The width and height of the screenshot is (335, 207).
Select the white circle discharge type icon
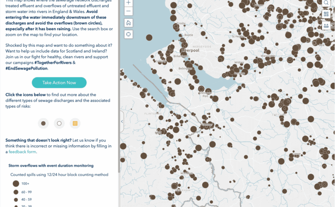tap(59, 123)
